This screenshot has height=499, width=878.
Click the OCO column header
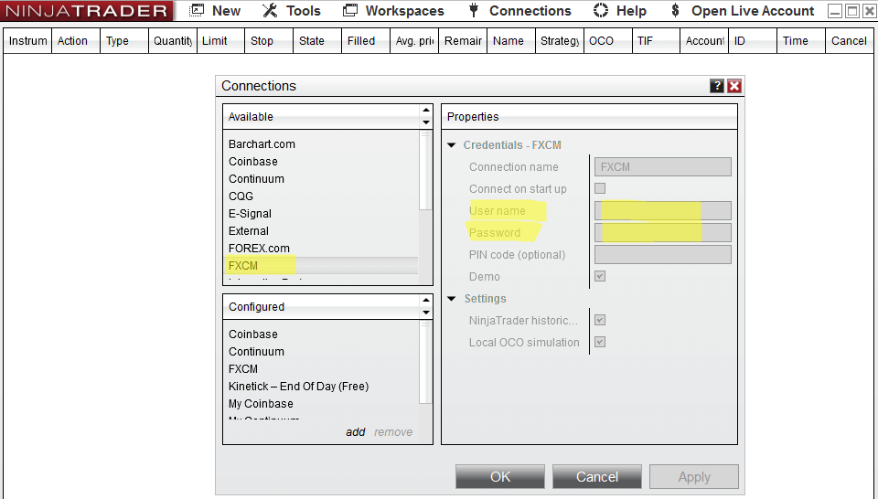607,41
